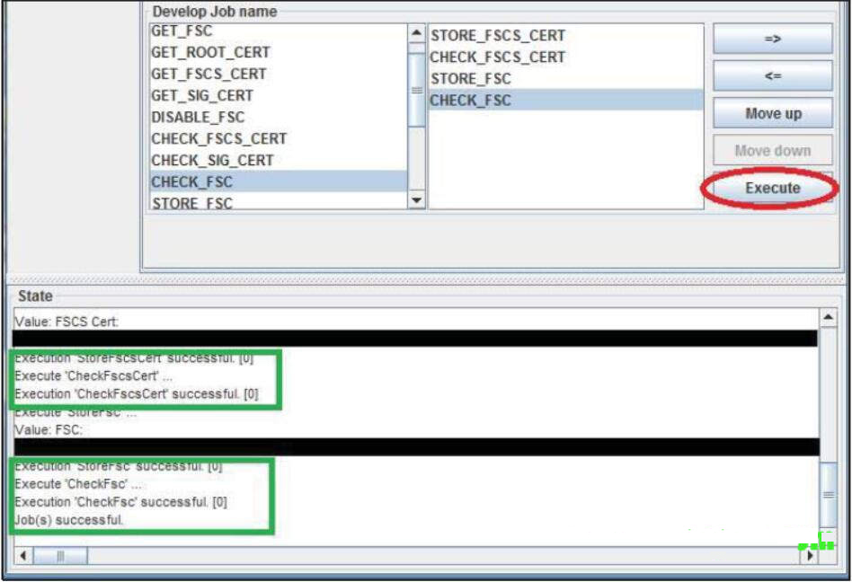The height and width of the screenshot is (582, 852).
Task: Click the Move down button
Action: click(772, 150)
